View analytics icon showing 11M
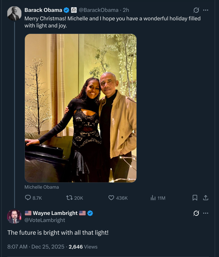The height and width of the screenshot is (257, 219). (153, 198)
